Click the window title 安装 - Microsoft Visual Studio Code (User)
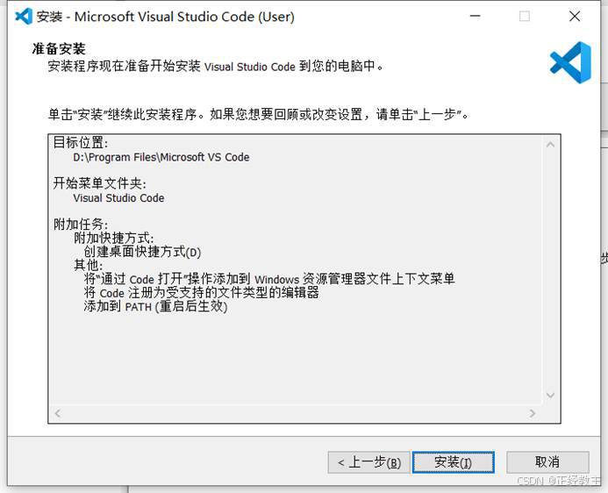Screen dimensions: 608x493 pos(166,17)
